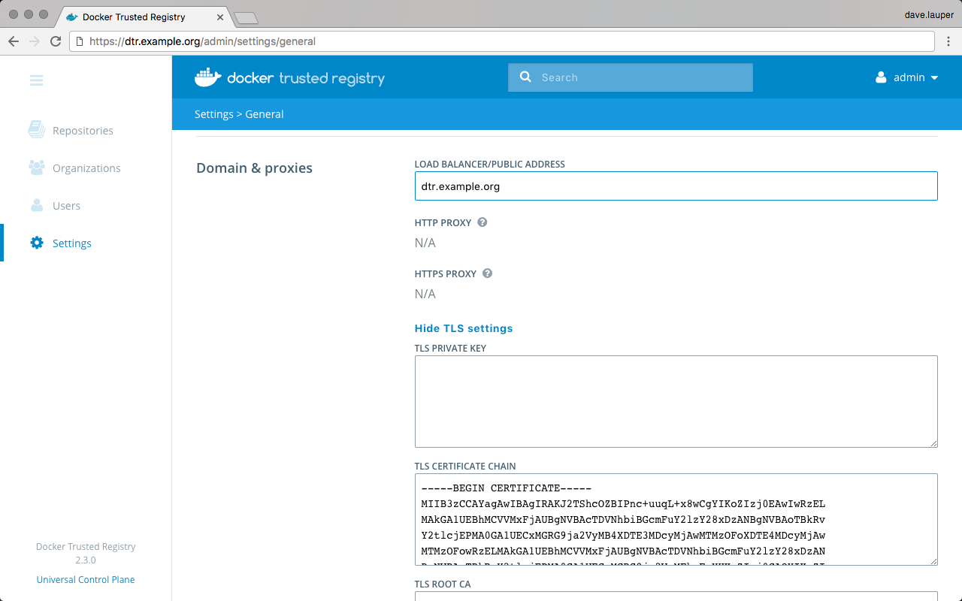Image resolution: width=962 pixels, height=601 pixels.
Task: Go to Organizations in the sidebar
Action: [x=86, y=168]
